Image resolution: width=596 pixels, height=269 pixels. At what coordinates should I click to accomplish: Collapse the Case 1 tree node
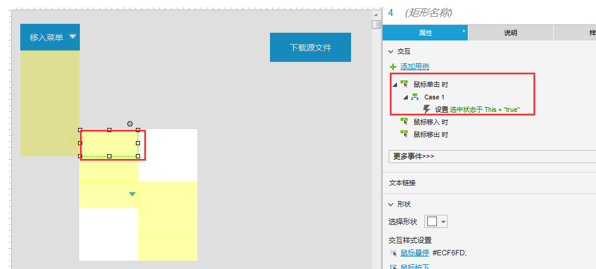coord(405,97)
